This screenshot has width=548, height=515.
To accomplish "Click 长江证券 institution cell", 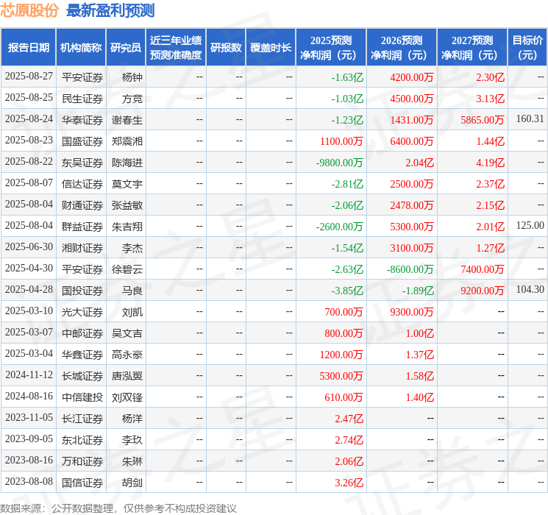I will pyautogui.click(x=82, y=419).
